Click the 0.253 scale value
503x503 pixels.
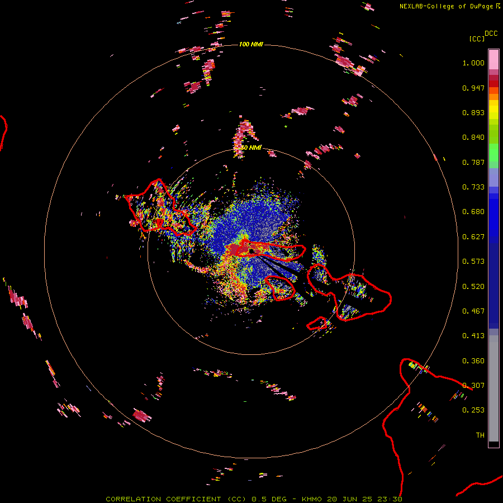pyautogui.click(x=473, y=410)
